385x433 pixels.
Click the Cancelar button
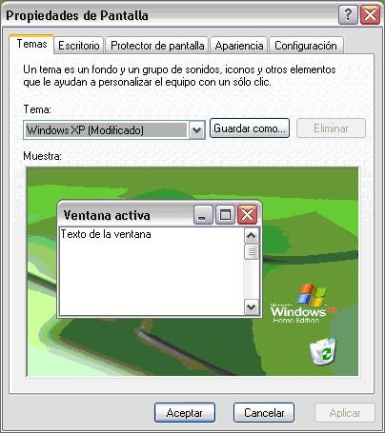(x=264, y=413)
